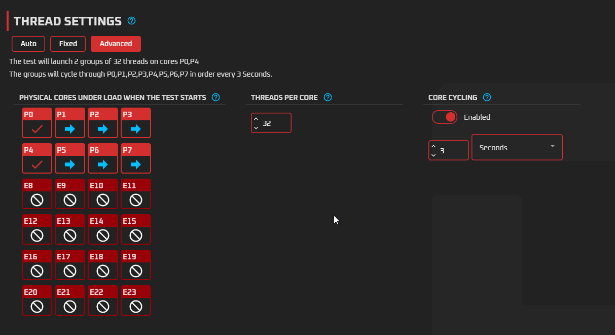Click the disabled icon on core E23
The width and height of the screenshot is (615, 335).
[x=136, y=307]
